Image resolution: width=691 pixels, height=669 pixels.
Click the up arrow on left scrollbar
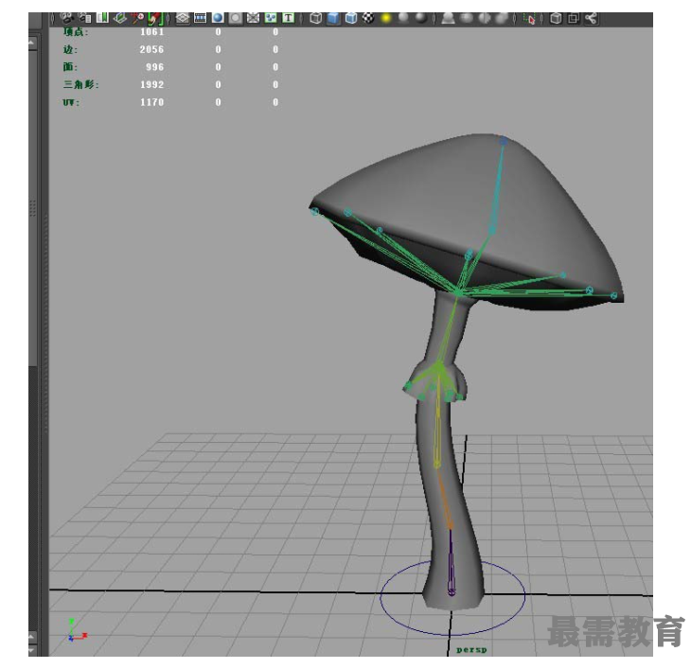click(x=32, y=43)
